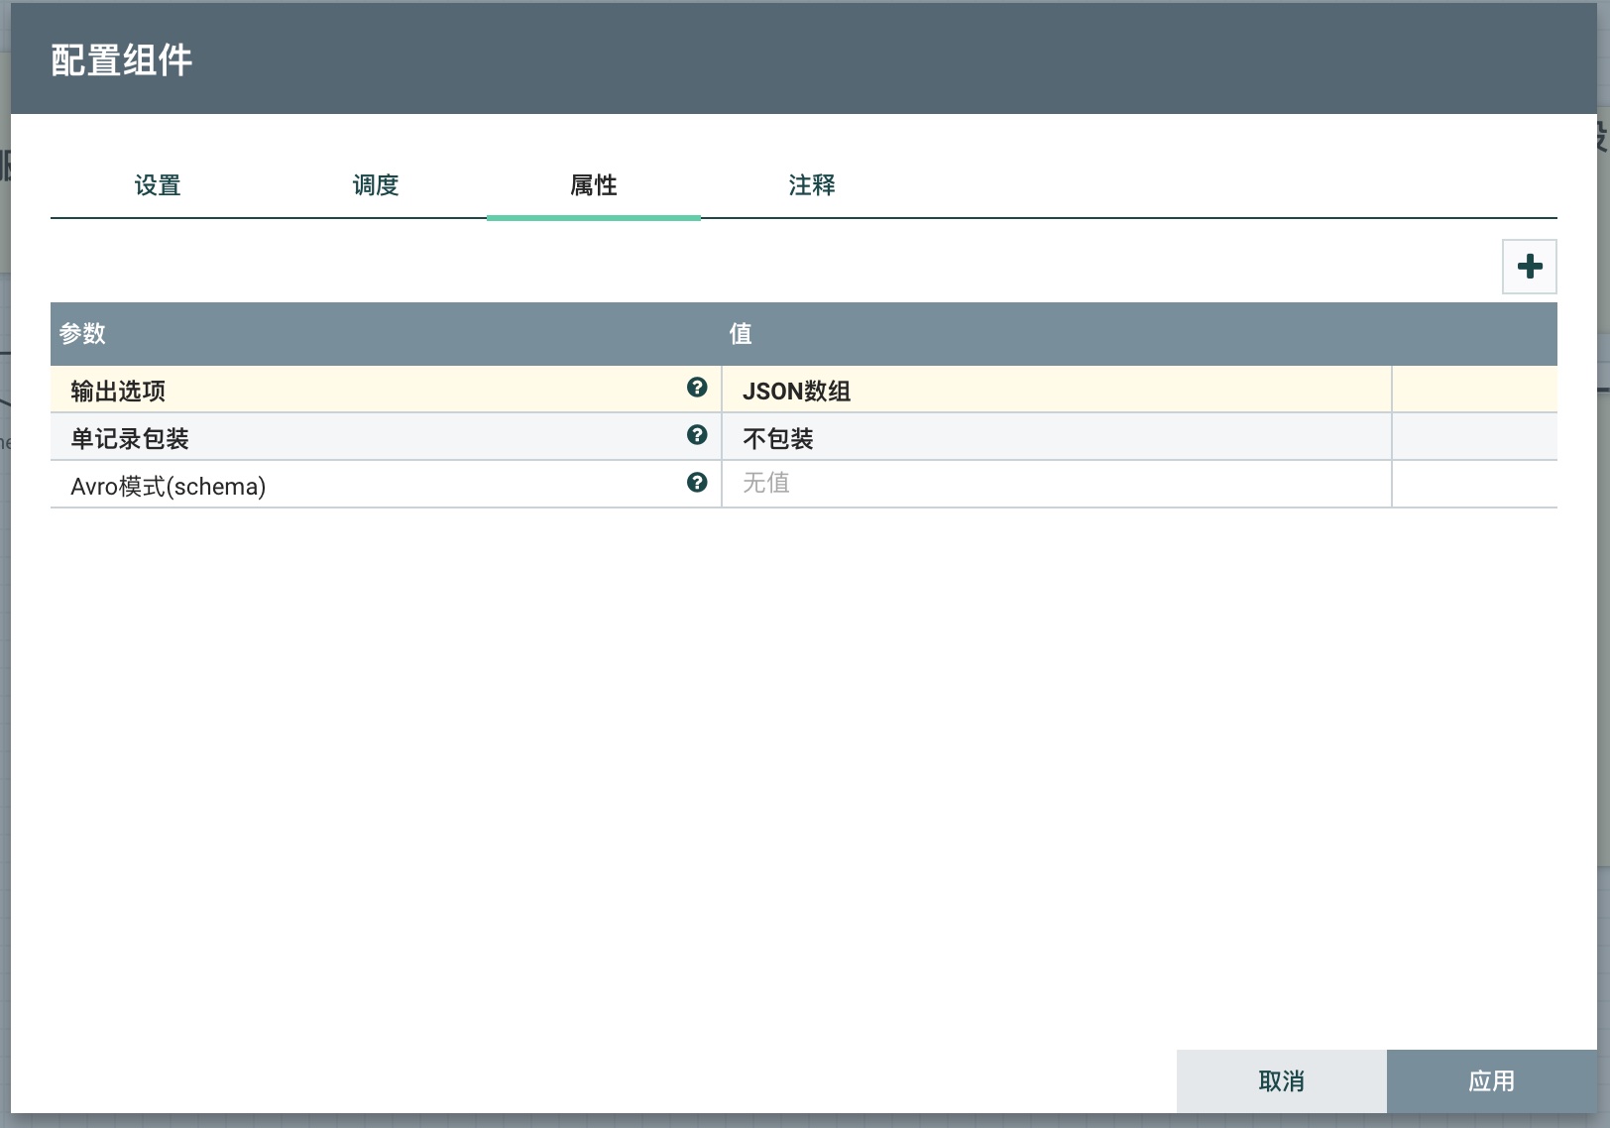Click the 应用 button
1610x1128 pixels.
click(x=1491, y=1080)
